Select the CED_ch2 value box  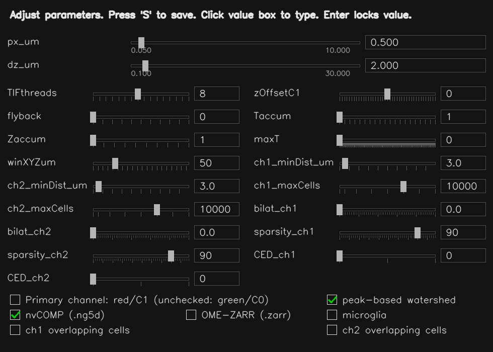click(x=216, y=278)
